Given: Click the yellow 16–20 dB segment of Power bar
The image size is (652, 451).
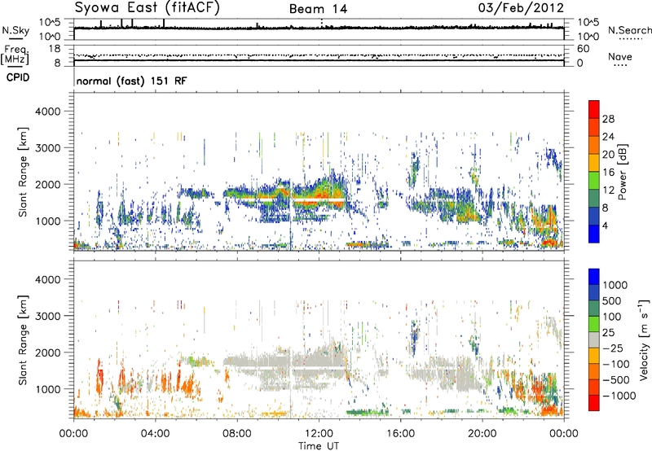Looking at the screenshot, I should [594, 163].
